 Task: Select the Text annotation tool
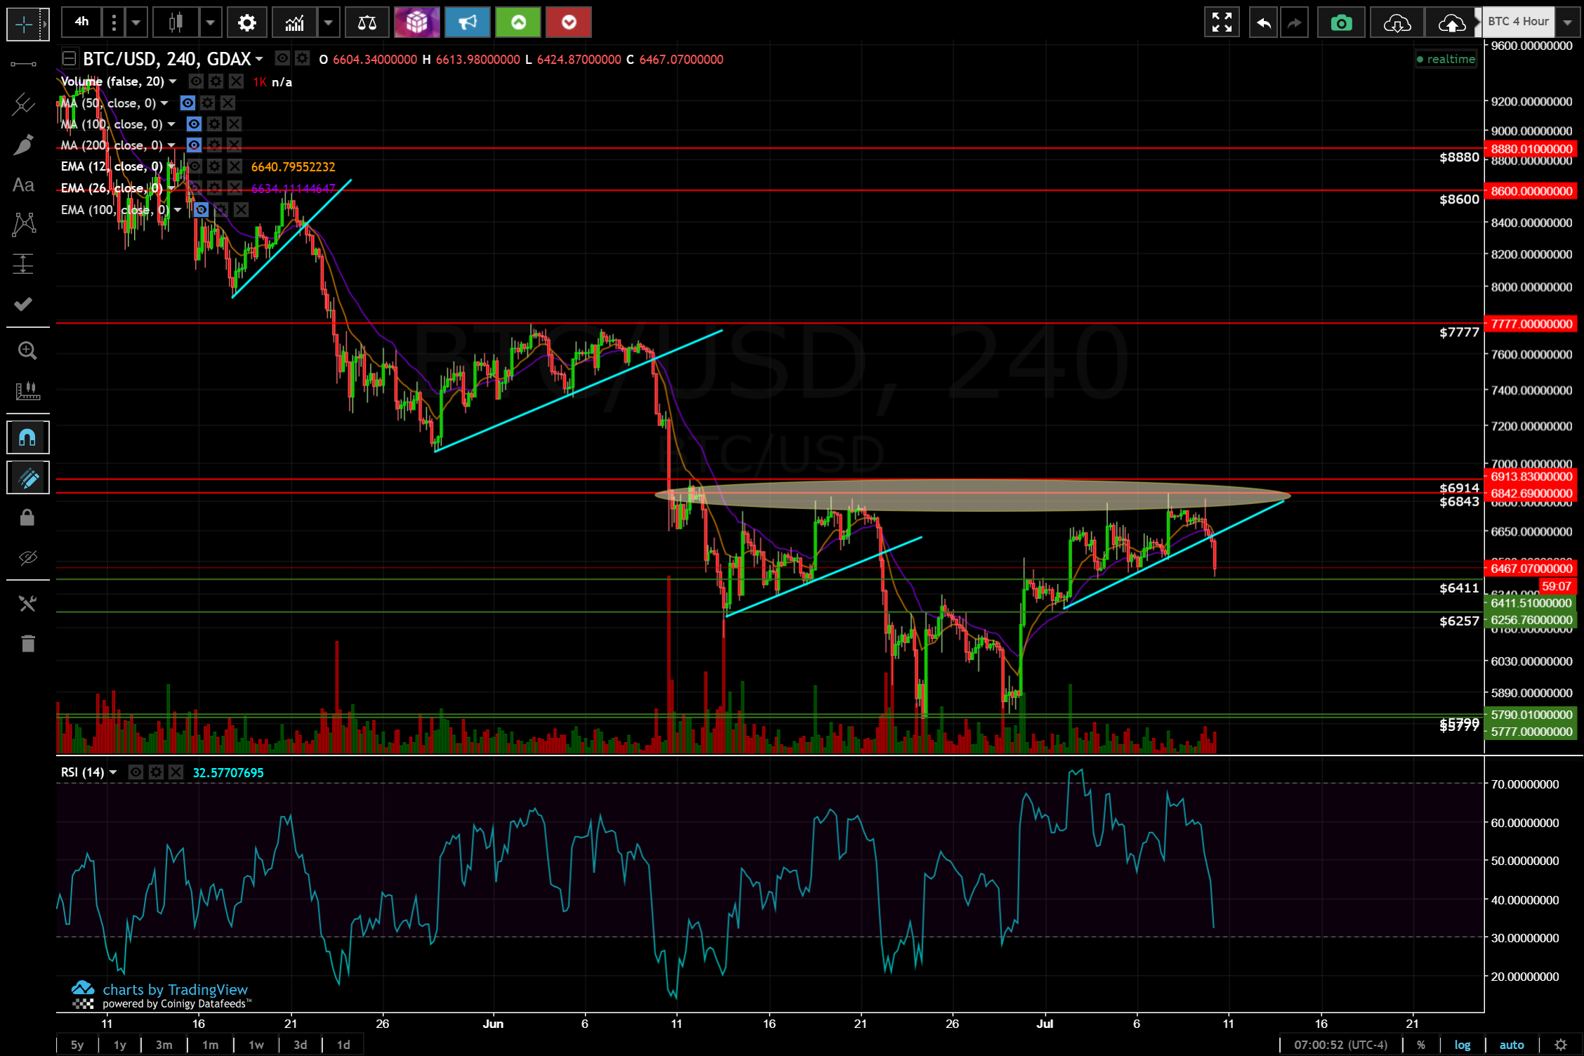[24, 185]
